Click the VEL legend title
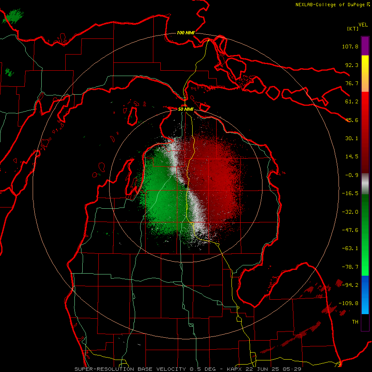Viewport: 372px width, 372px height. pos(363,25)
